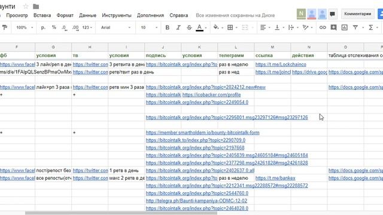Click the text wrapping icon
Screen dimensions: 383x215
(x=291, y=27)
